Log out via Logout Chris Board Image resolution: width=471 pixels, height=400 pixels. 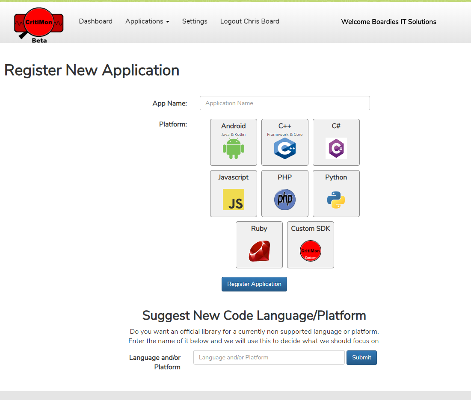250,21
